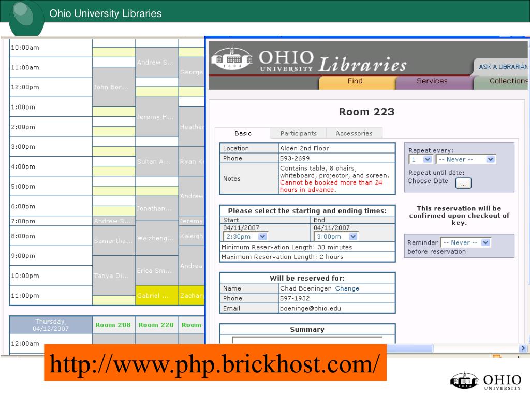Click the phone number 593-2699
Screen dimensions: 530x397
point(295,158)
